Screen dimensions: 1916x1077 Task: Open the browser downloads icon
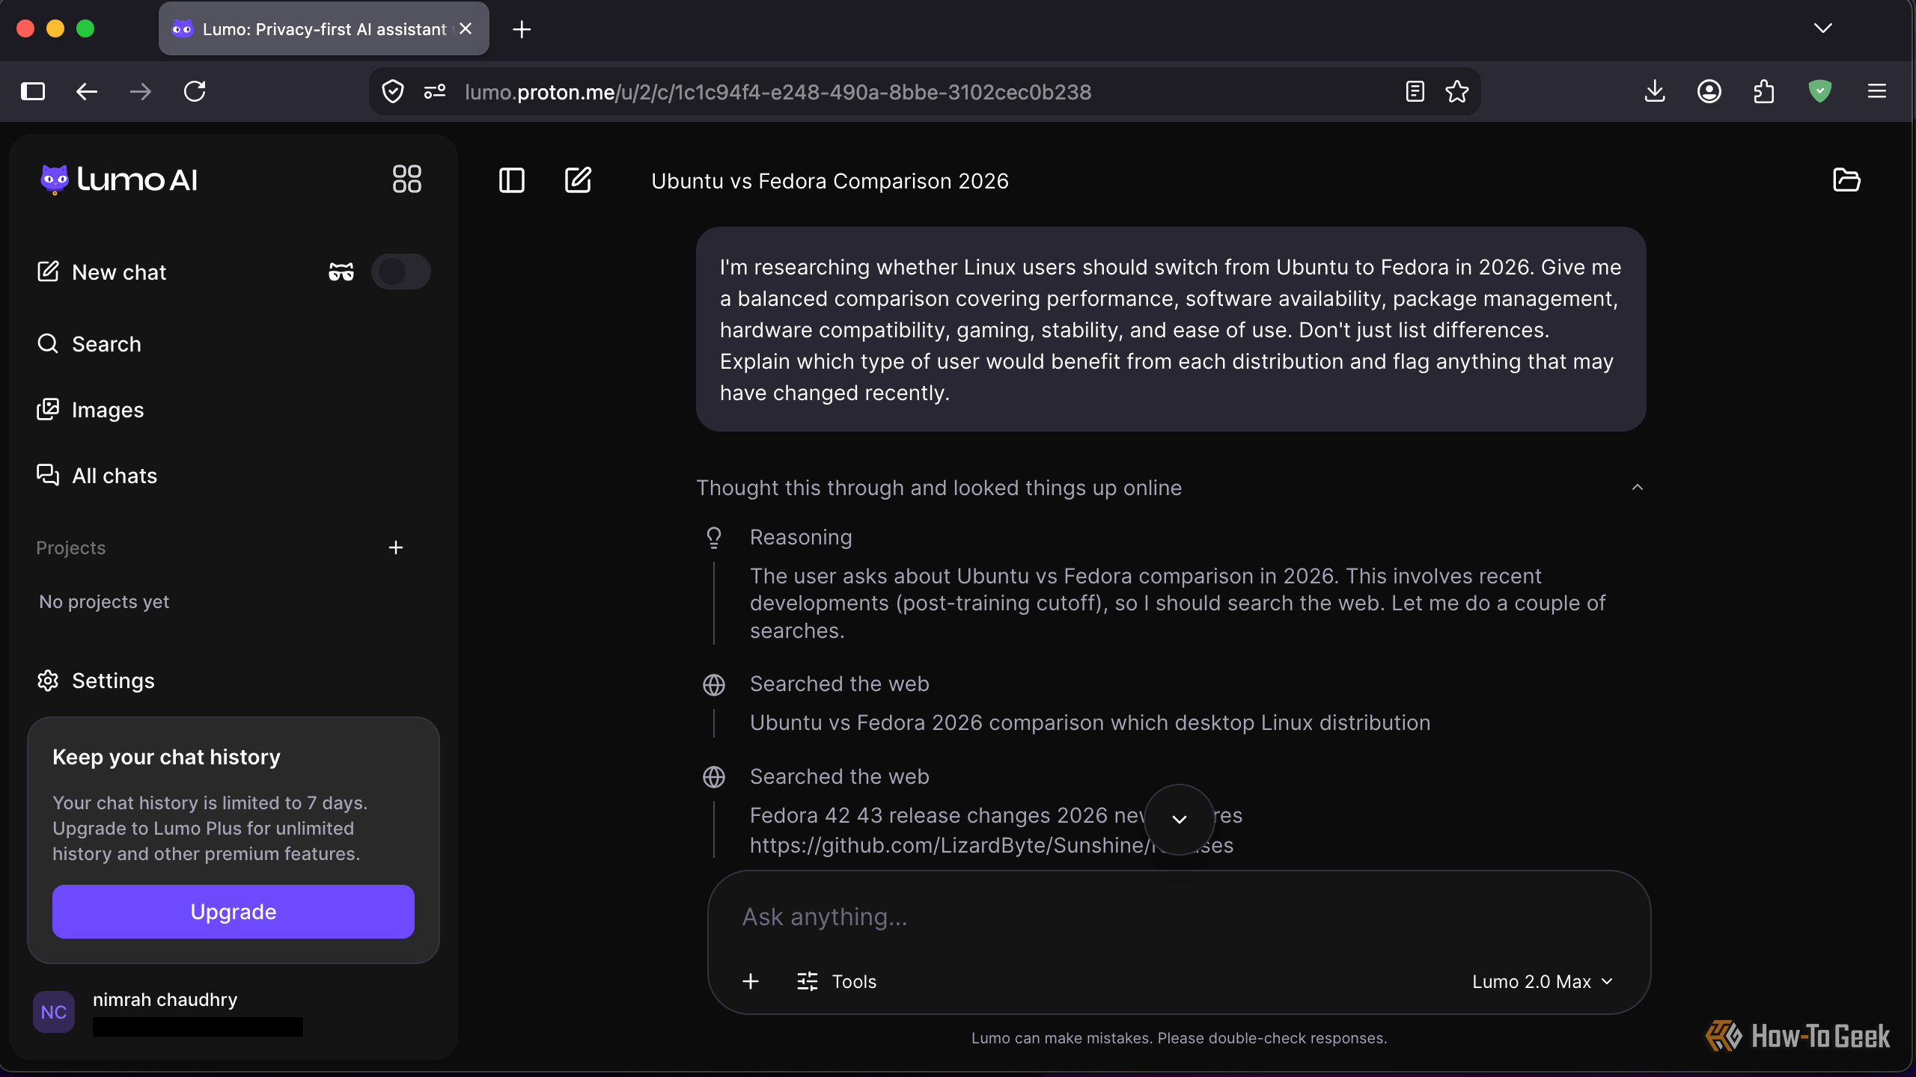point(1655,91)
